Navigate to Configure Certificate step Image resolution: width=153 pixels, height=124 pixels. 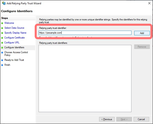pos(15,38)
